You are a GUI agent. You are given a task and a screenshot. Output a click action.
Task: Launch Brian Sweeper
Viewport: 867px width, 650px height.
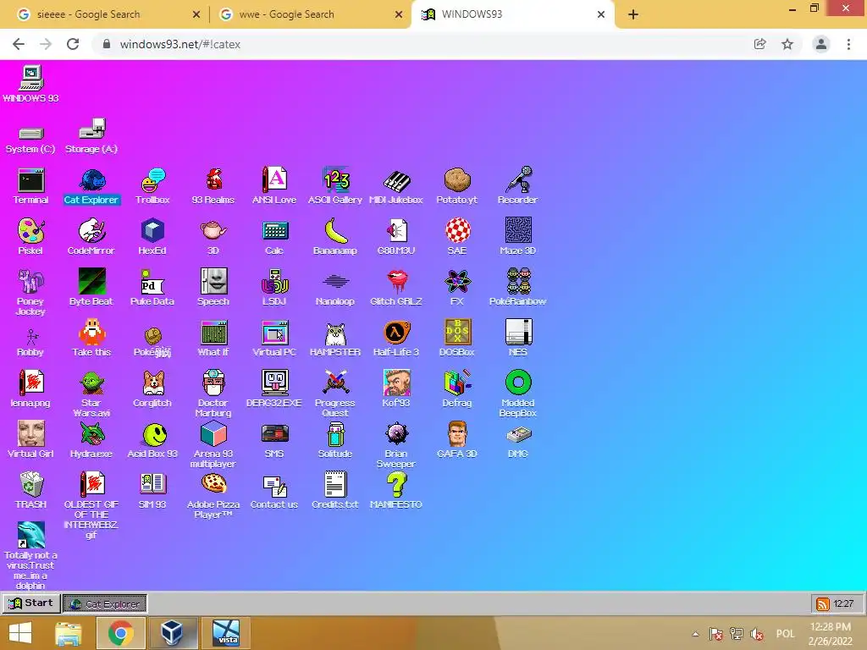click(x=396, y=444)
